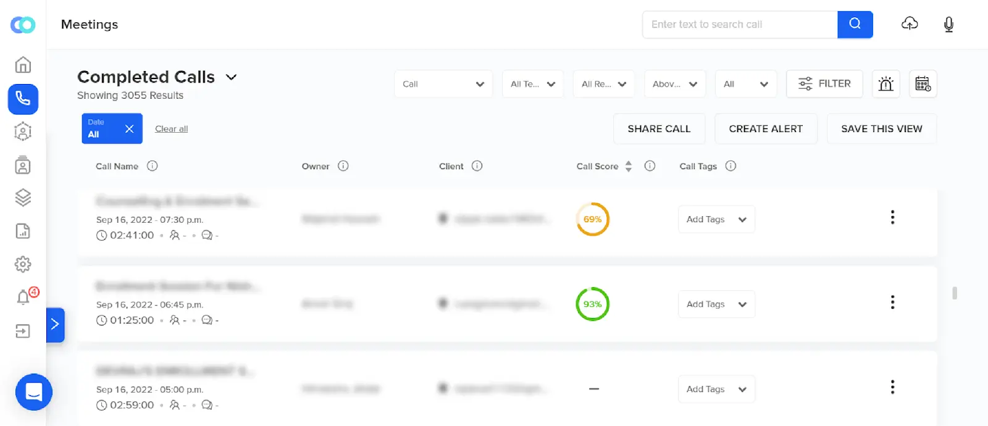Click the SHARE CALL button

point(659,128)
